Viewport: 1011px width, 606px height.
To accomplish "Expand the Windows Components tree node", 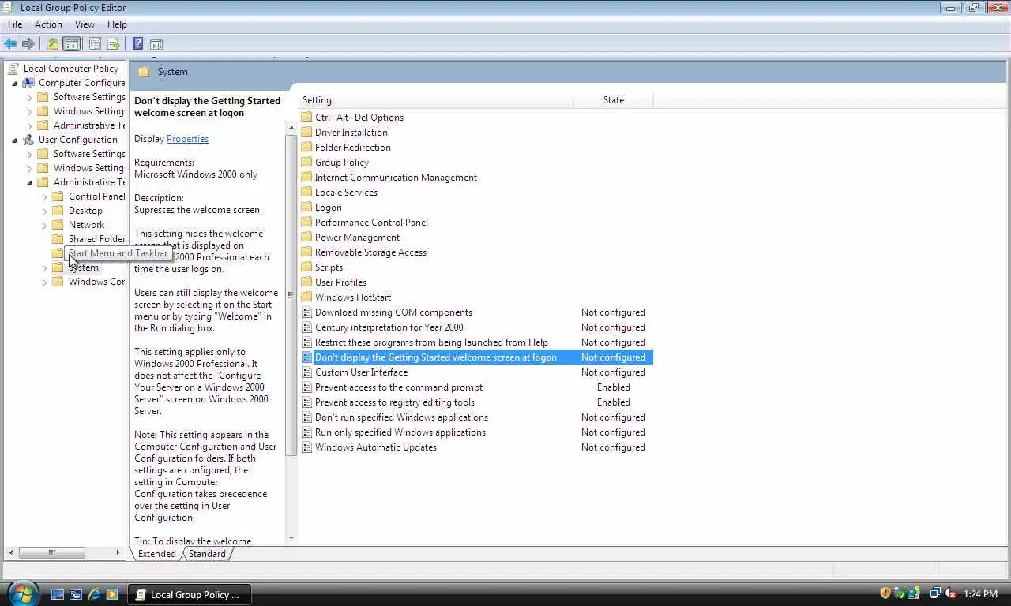I will click(x=44, y=282).
